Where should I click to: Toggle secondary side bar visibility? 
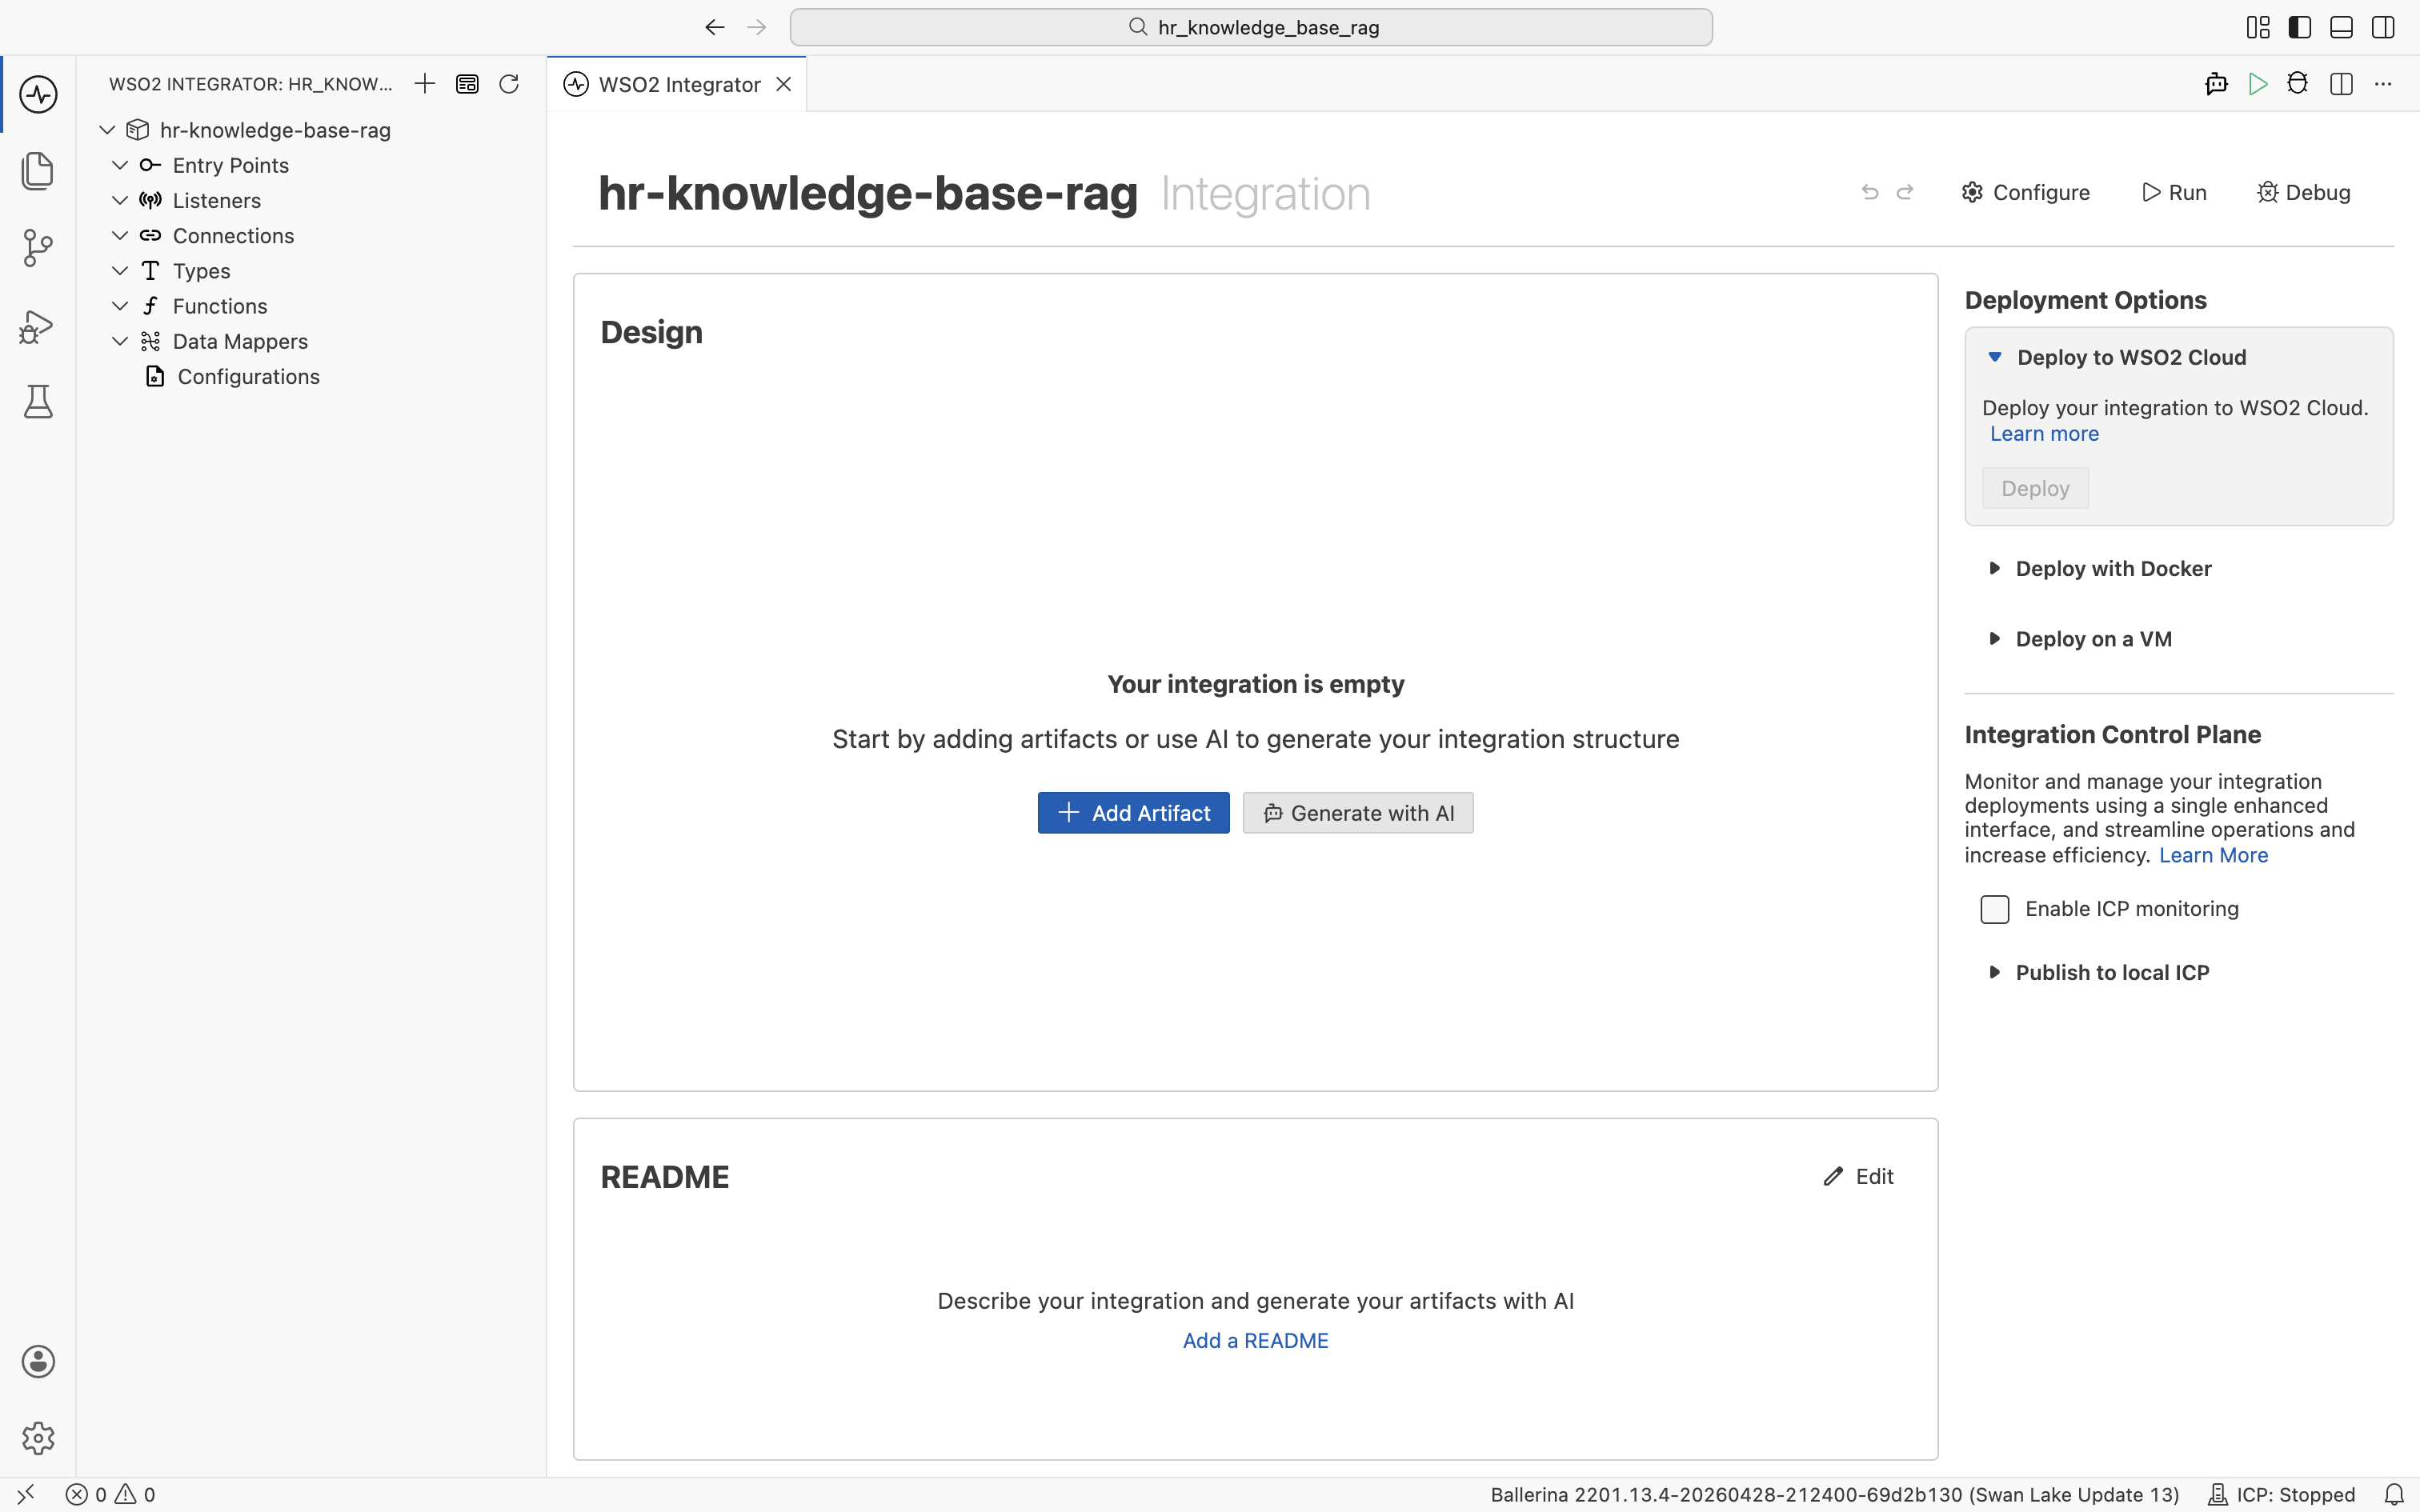click(x=2383, y=27)
